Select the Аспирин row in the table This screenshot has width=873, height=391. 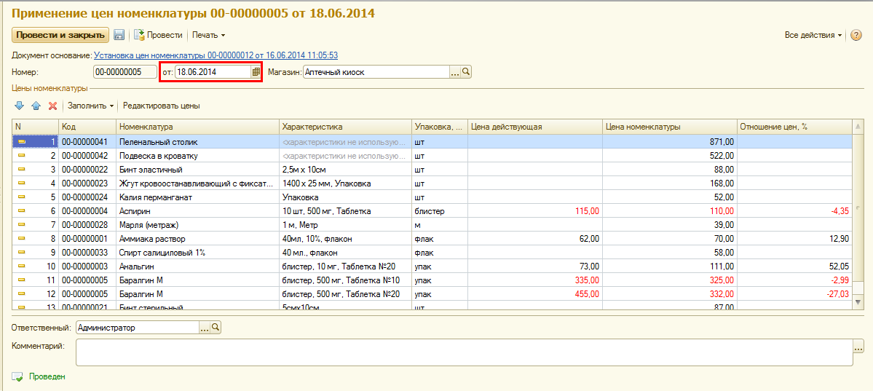click(198, 211)
